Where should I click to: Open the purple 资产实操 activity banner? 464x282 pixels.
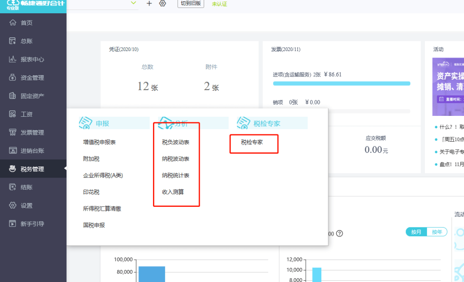(x=448, y=87)
